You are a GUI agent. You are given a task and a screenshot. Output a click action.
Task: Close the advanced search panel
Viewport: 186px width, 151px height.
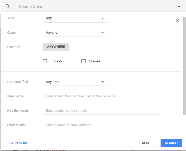tap(177, 21)
